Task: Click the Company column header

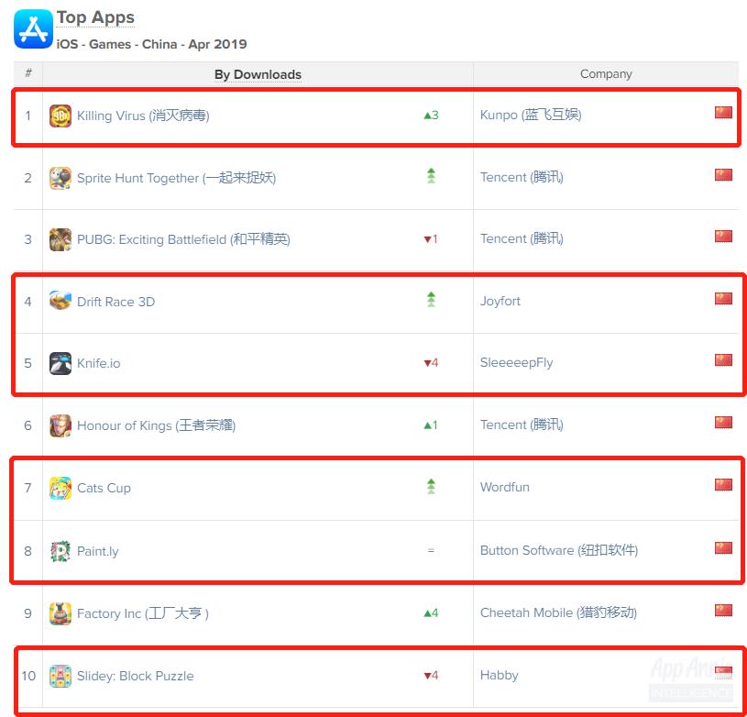Action: pos(606,74)
